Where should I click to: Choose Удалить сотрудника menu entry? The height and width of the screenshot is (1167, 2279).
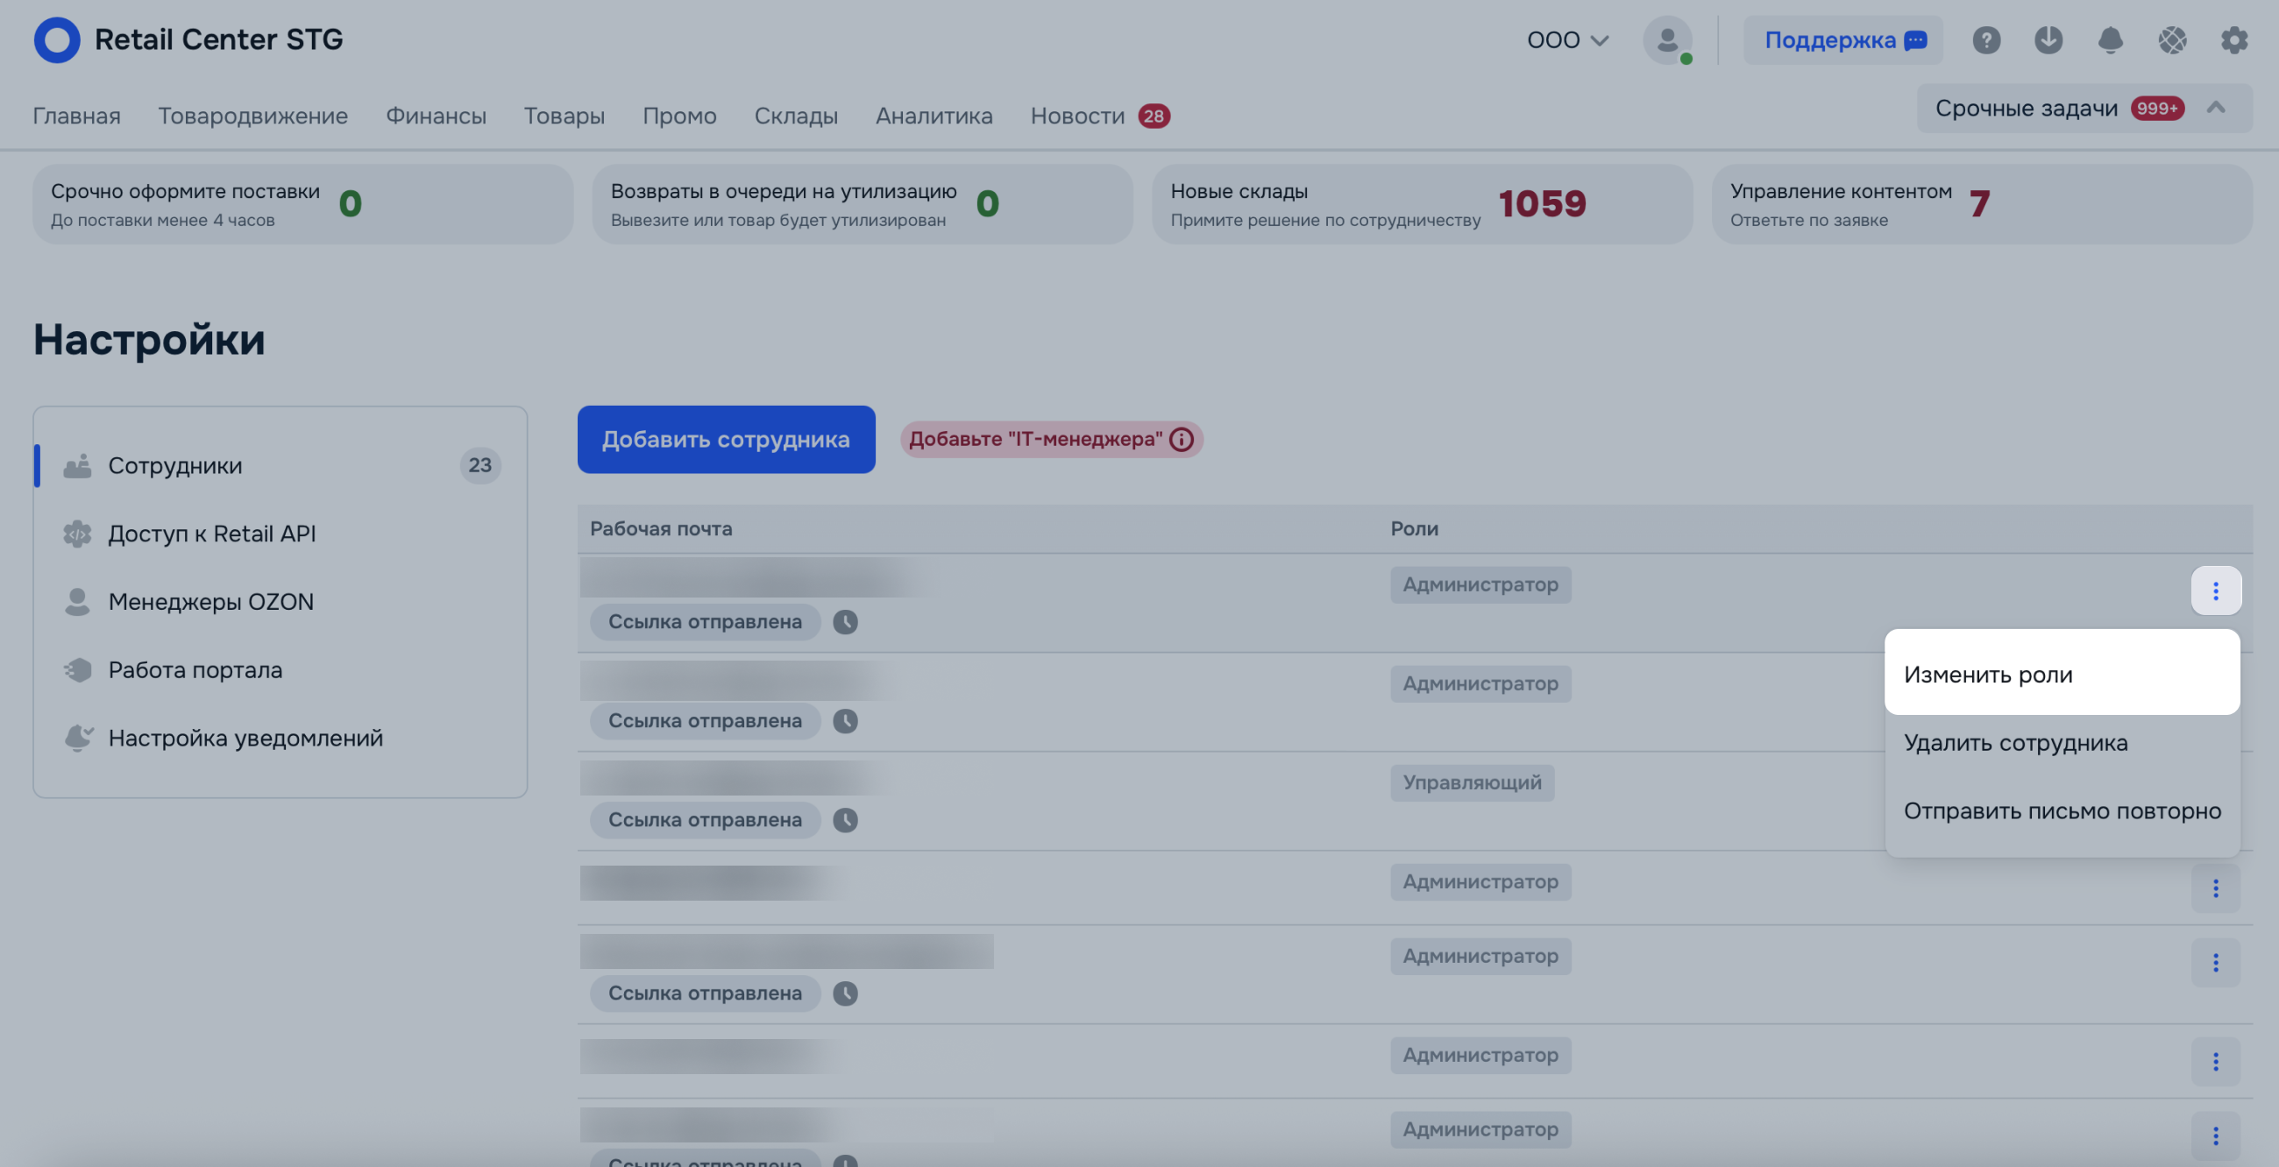(x=2014, y=743)
